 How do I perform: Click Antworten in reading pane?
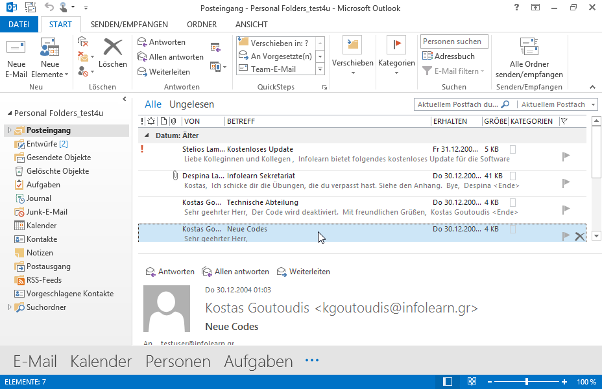(x=170, y=272)
